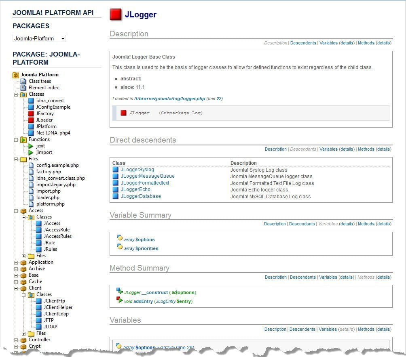Viewport: 406px width, 357px height.
Task: Click the loader.php file icon
Action: tap(31, 197)
